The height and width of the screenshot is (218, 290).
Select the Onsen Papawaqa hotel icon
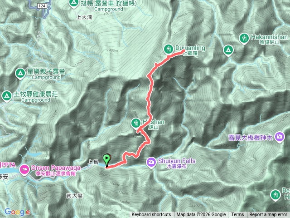coord(24,169)
